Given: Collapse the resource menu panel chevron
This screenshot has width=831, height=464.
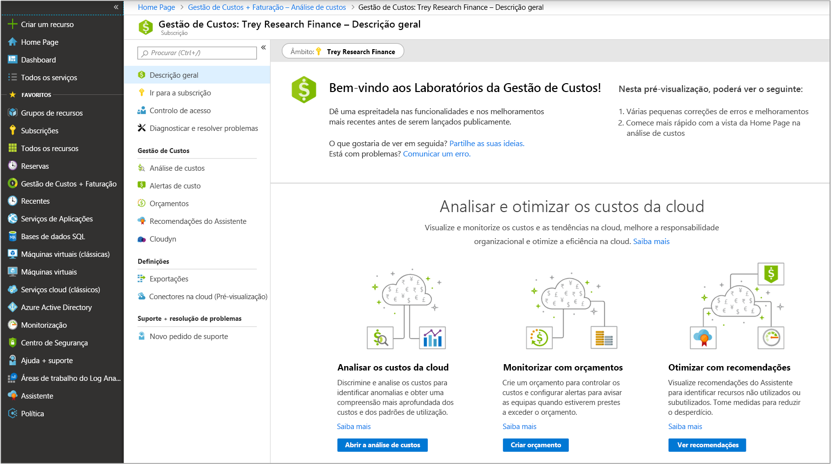Looking at the screenshot, I should click(264, 47).
